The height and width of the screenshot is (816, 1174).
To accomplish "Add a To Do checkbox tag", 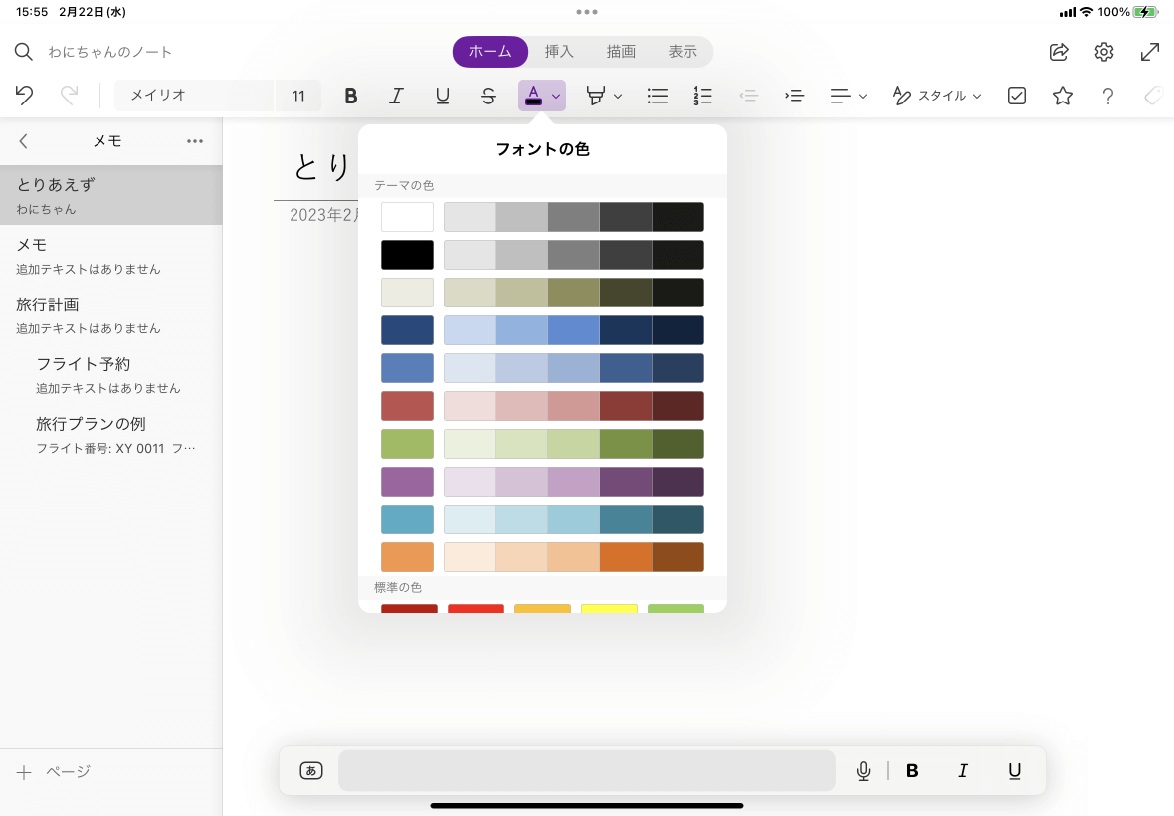I will click(x=1017, y=96).
